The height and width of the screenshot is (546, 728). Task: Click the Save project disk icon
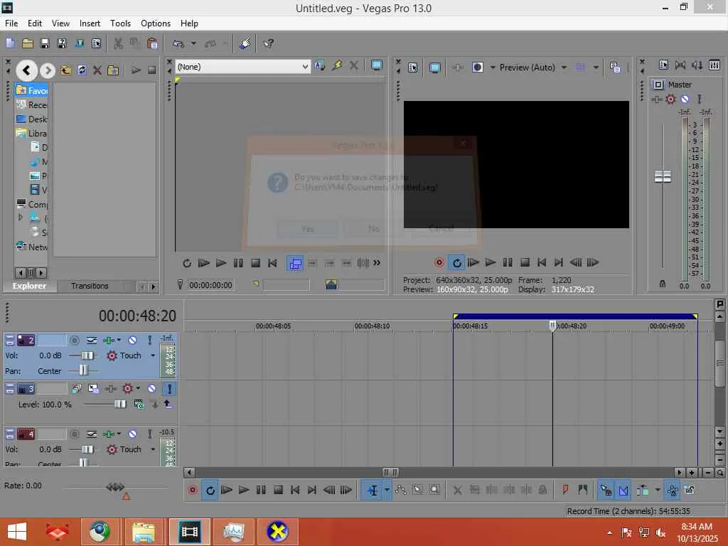(45, 43)
